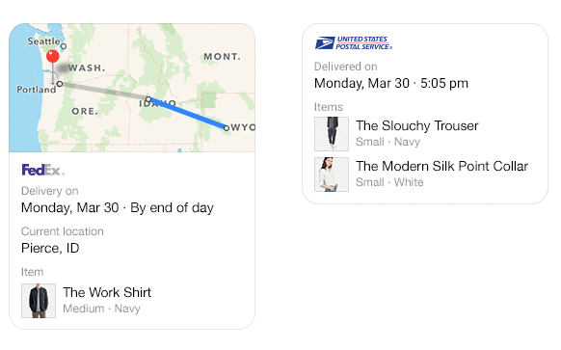
Task: Click the MONT. label on the map
Action: [222, 57]
